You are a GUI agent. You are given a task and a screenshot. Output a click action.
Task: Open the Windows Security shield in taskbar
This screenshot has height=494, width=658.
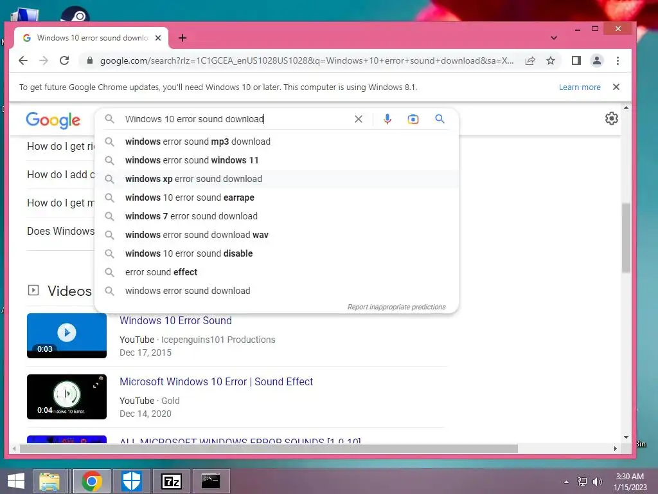click(131, 481)
